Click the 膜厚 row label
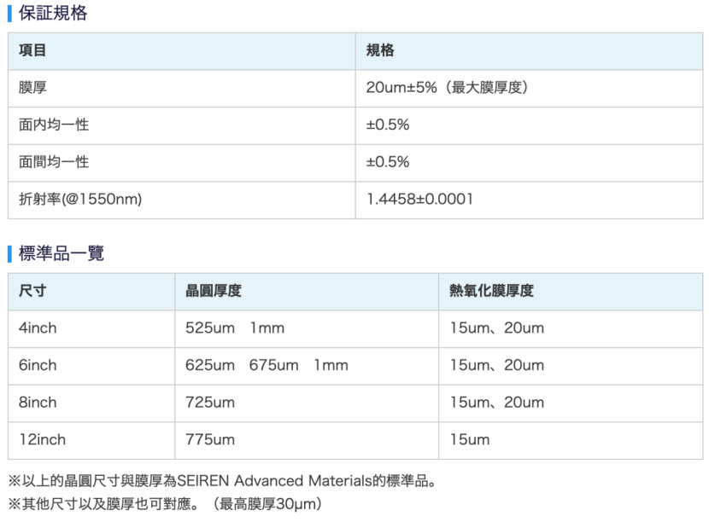Image resolution: width=709 pixels, height=522 pixels. [32, 88]
